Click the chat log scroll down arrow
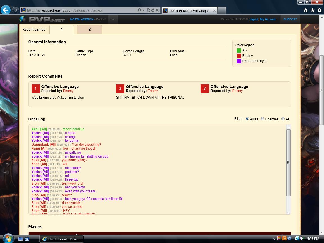 [288, 212]
